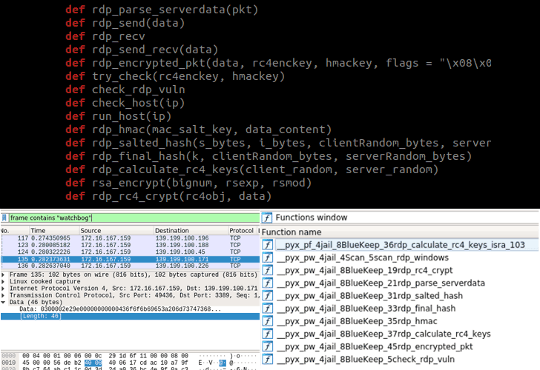540x370 pixels.
Task: Sort packets by the No. column
Action: (x=14, y=231)
